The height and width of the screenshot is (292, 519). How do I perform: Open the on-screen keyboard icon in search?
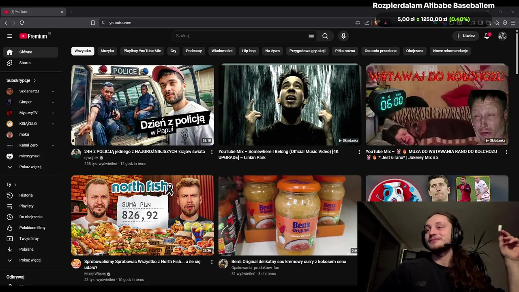pyautogui.click(x=311, y=36)
